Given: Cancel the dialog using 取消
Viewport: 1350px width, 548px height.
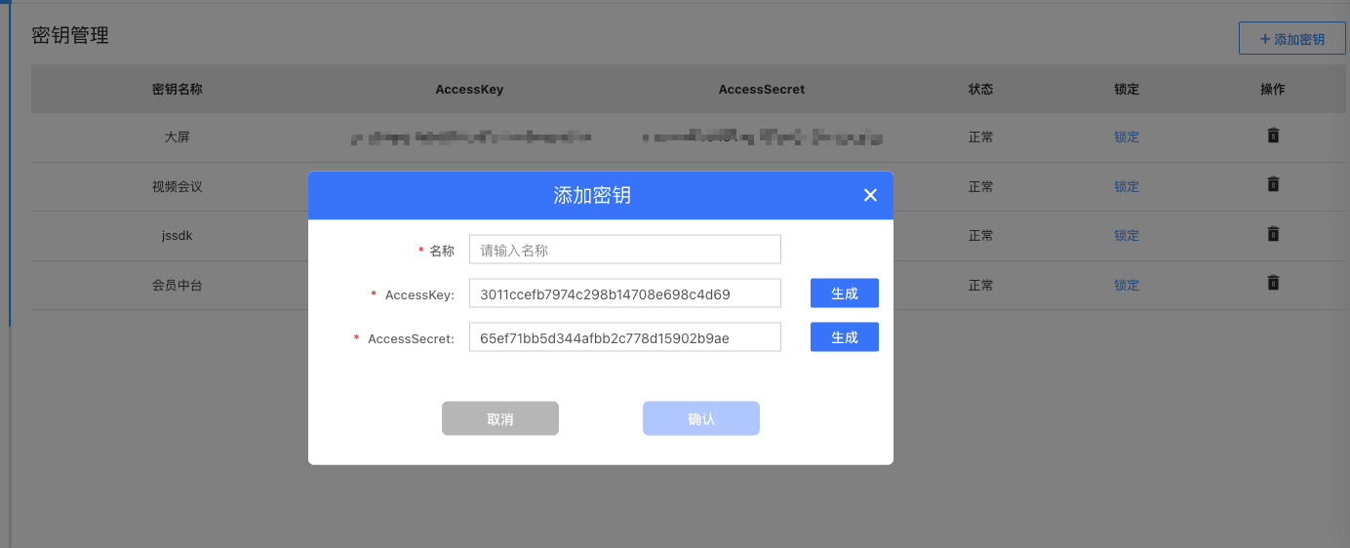Looking at the screenshot, I should (x=499, y=418).
